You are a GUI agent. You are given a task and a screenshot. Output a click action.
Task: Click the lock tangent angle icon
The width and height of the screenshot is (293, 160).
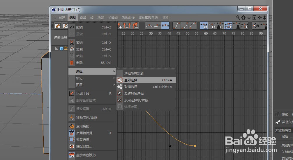tap(264, 26)
